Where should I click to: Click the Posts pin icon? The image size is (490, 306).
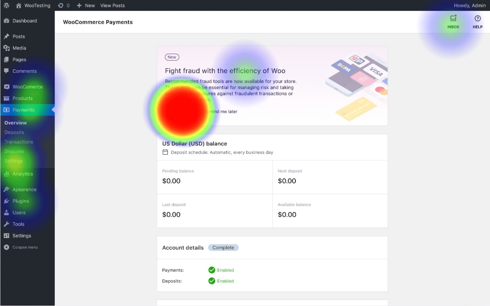[6, 36]
